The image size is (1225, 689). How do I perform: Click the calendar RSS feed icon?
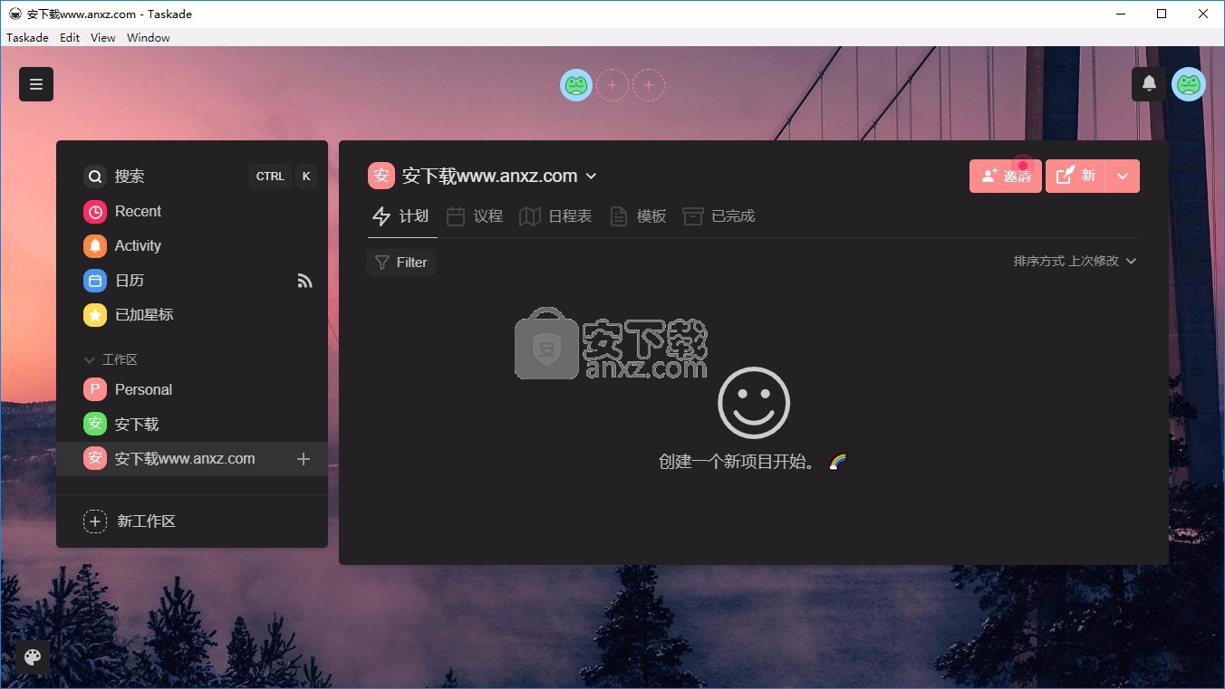tap(304, 281)
